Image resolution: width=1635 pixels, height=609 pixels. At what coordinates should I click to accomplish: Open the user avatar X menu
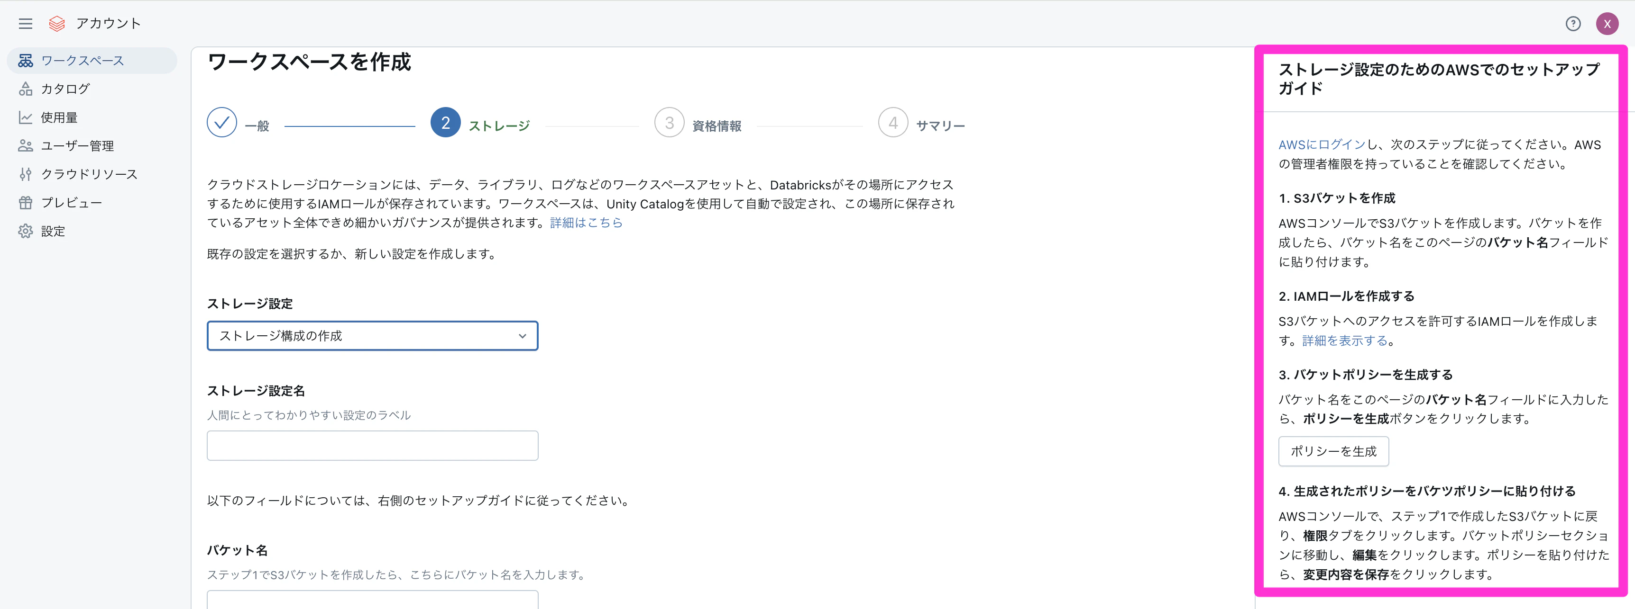(x=1607, y=24)
